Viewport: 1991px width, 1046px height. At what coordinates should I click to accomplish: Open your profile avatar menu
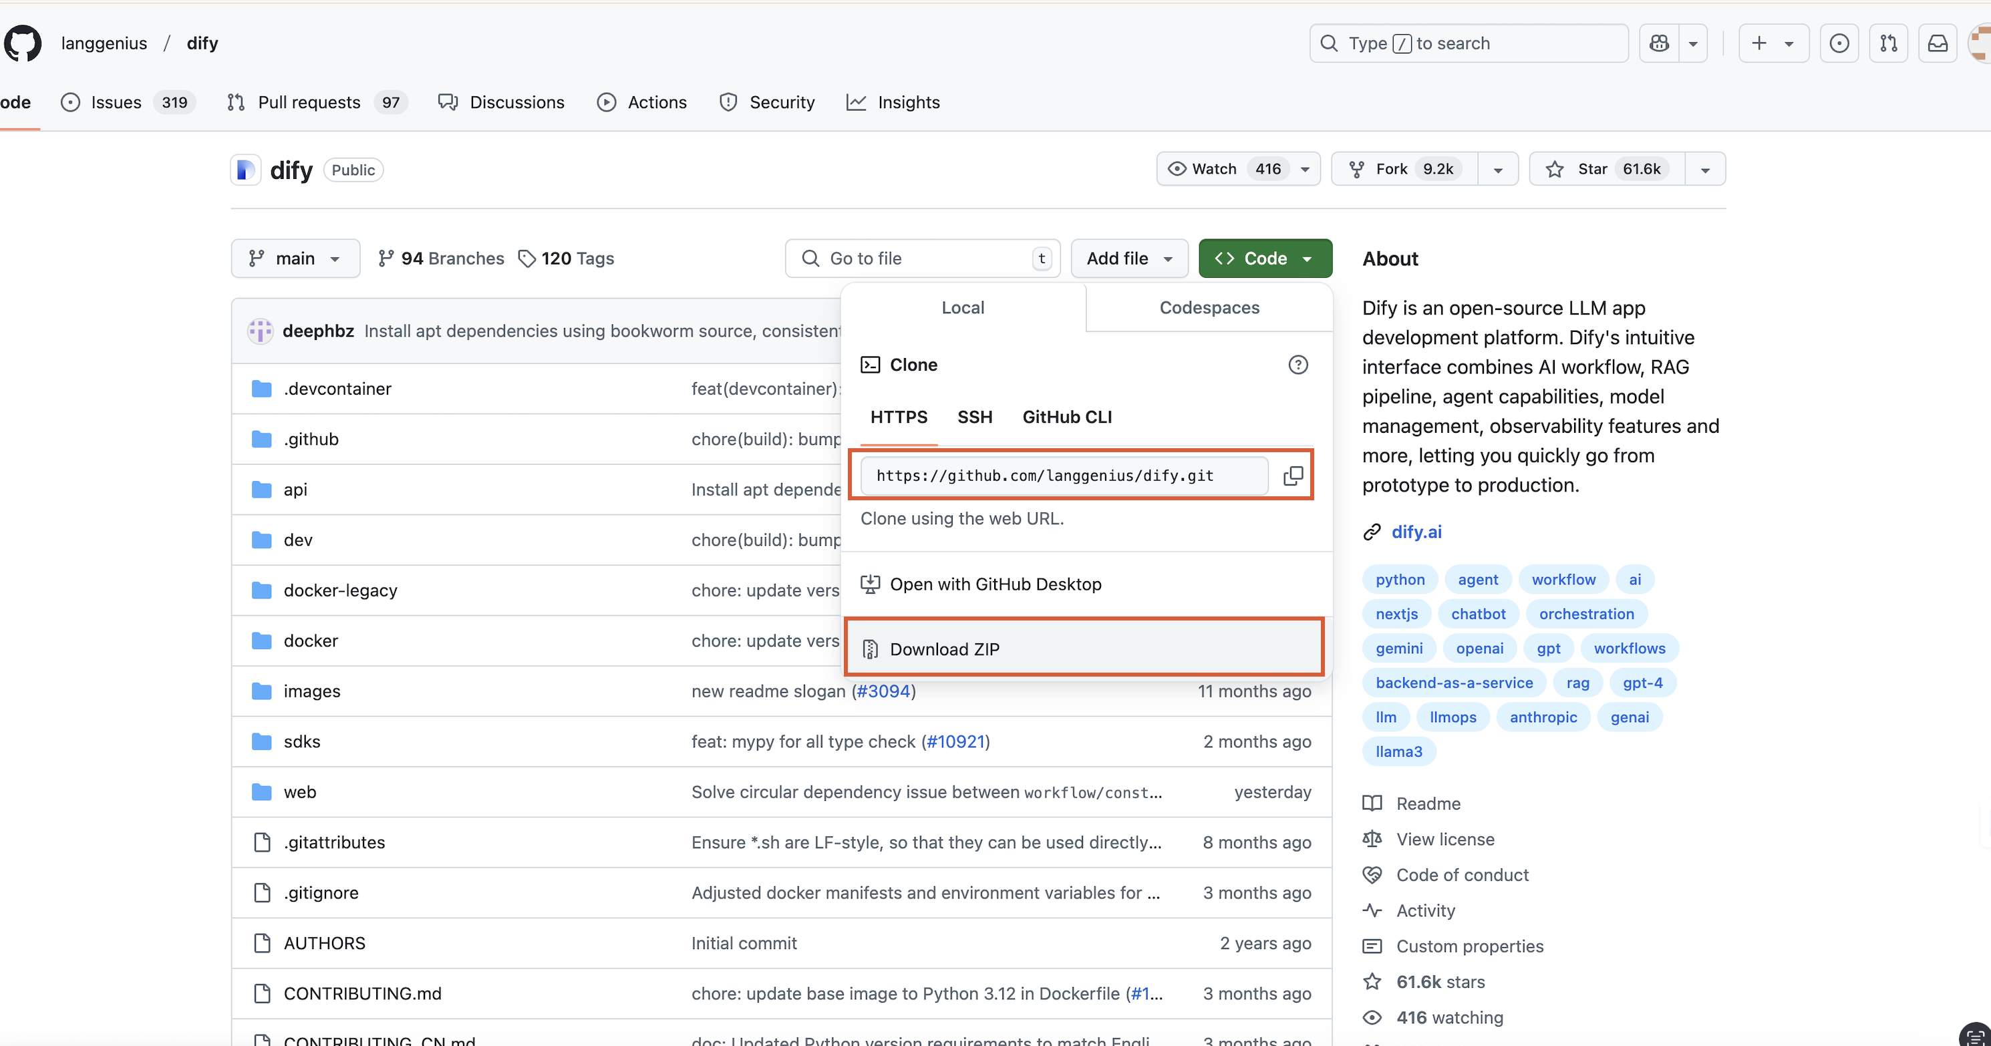(x=1980, y=43)
